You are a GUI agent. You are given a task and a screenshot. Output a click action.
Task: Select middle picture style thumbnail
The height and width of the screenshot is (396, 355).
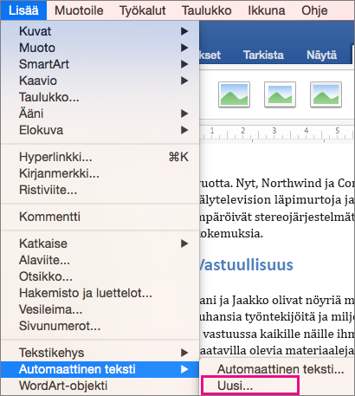[x=280, y=94]
